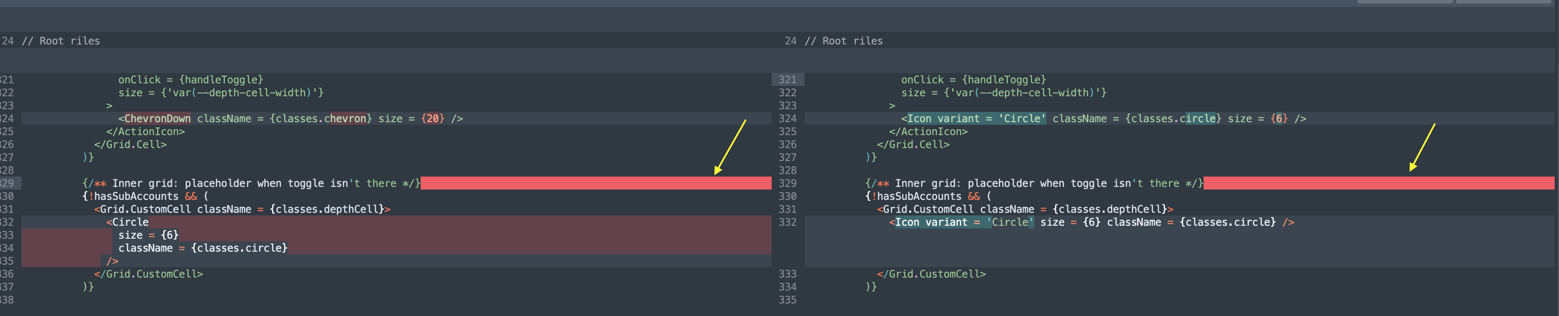Click '</Grid.CustomCell>' closing tag in left pane
Image resolution: width=1559 pixels, height=316 pixels.
(x=148, y=274)
